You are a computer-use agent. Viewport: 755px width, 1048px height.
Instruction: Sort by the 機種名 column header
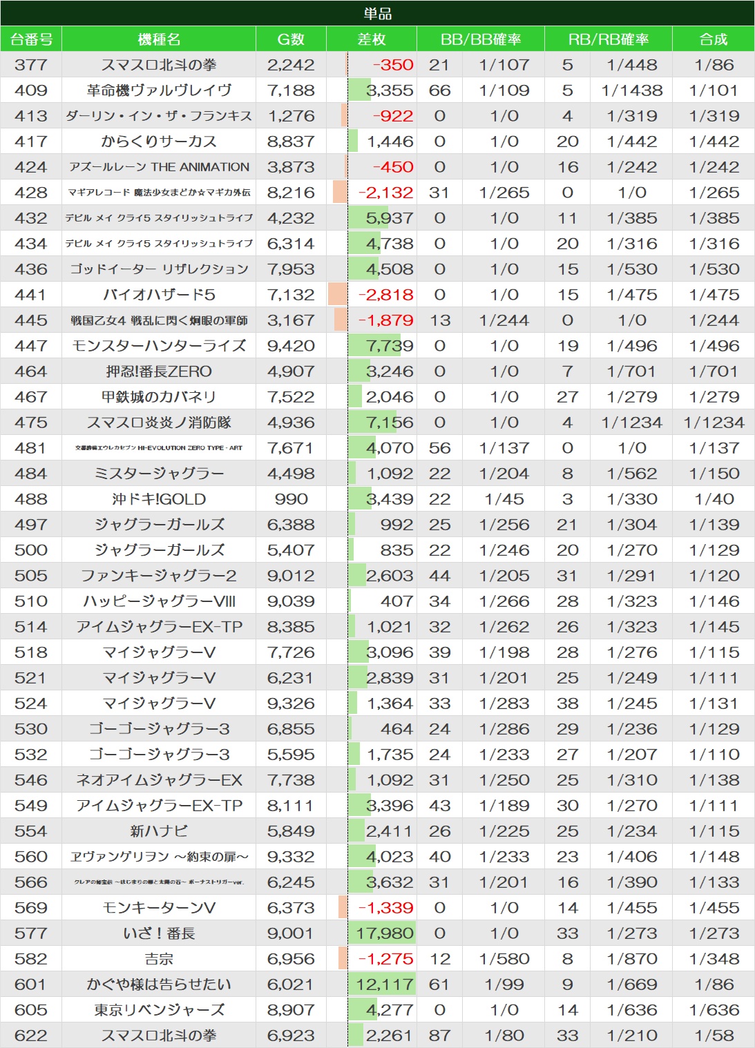pyautogui.click(x=159, y=39)
